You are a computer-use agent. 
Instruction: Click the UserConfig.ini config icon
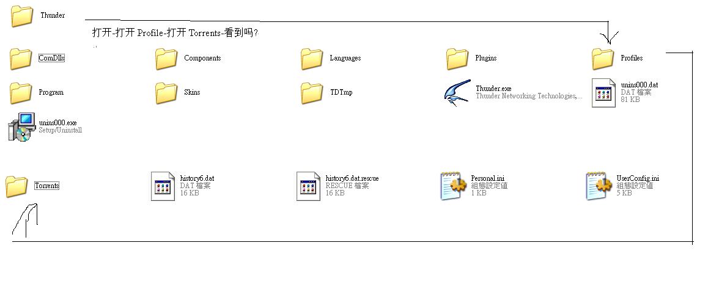click(599, 186)
